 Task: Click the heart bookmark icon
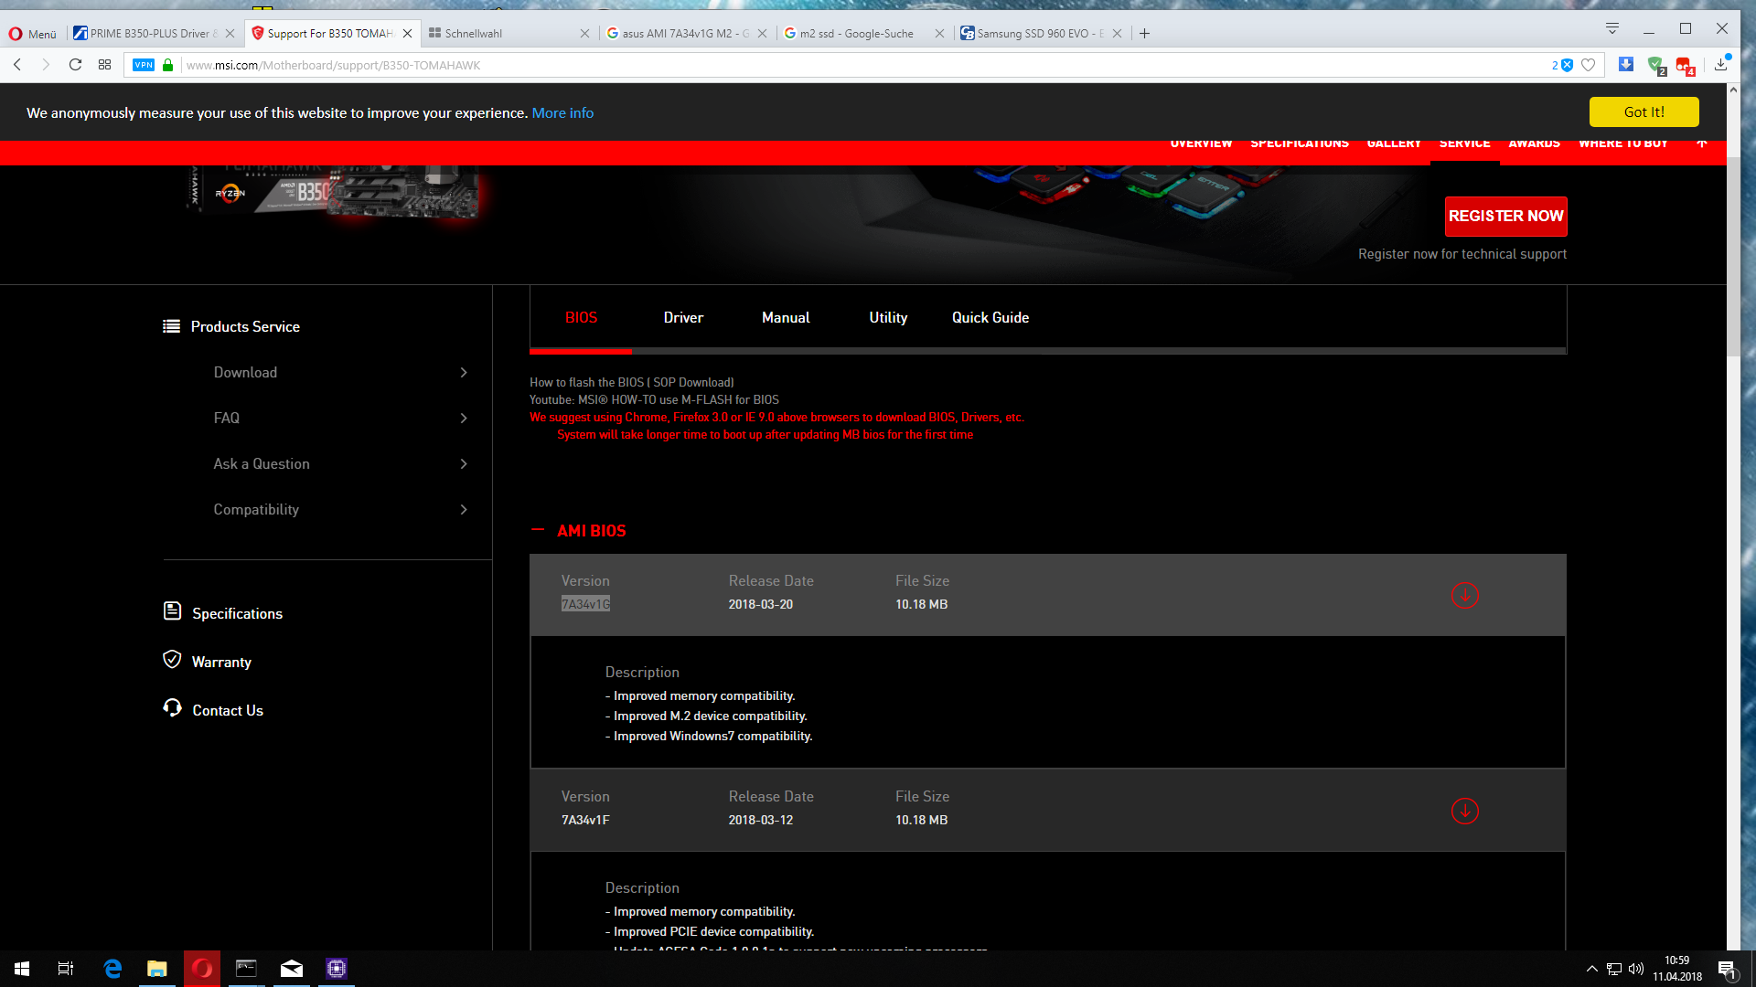tap(1589, 65)
